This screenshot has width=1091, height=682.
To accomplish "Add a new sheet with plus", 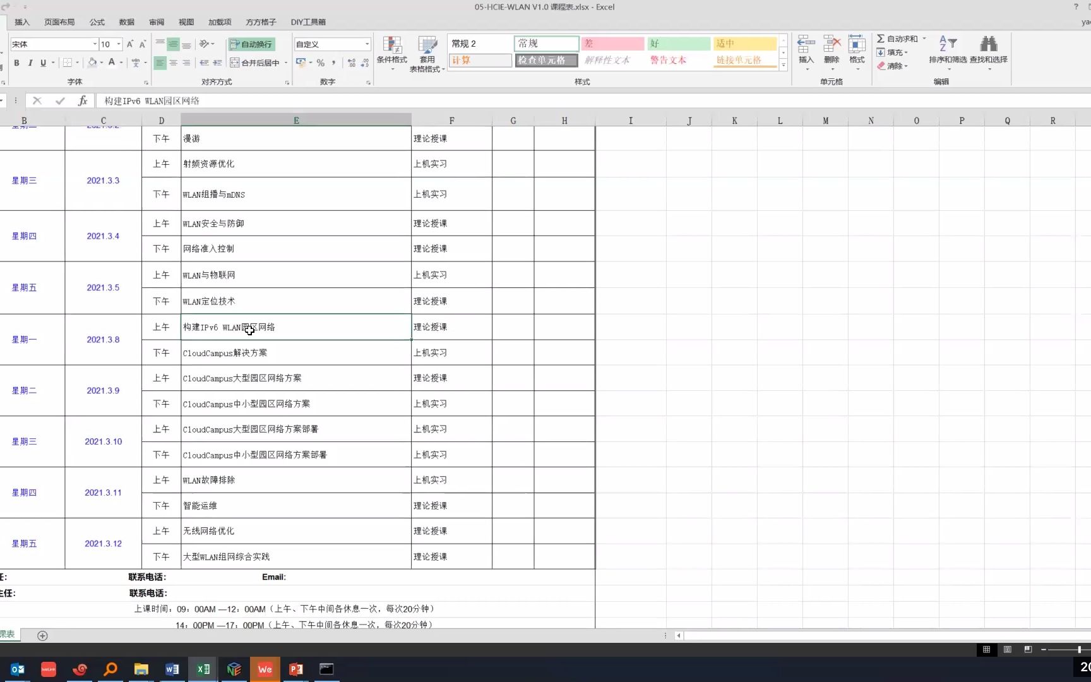I will [42, 636].
